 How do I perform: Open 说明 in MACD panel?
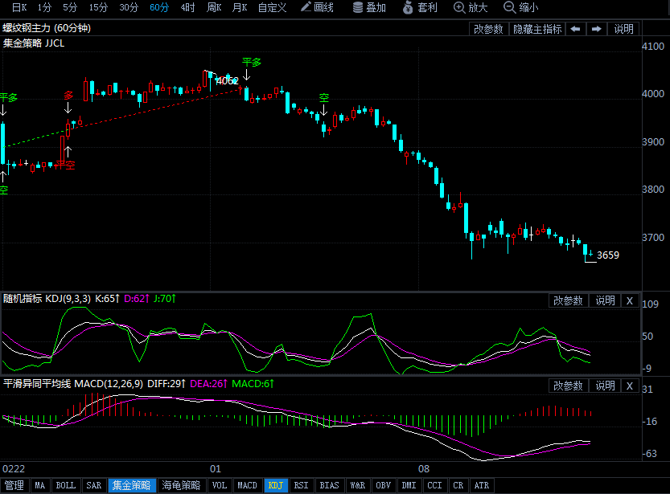pos(604,386)
